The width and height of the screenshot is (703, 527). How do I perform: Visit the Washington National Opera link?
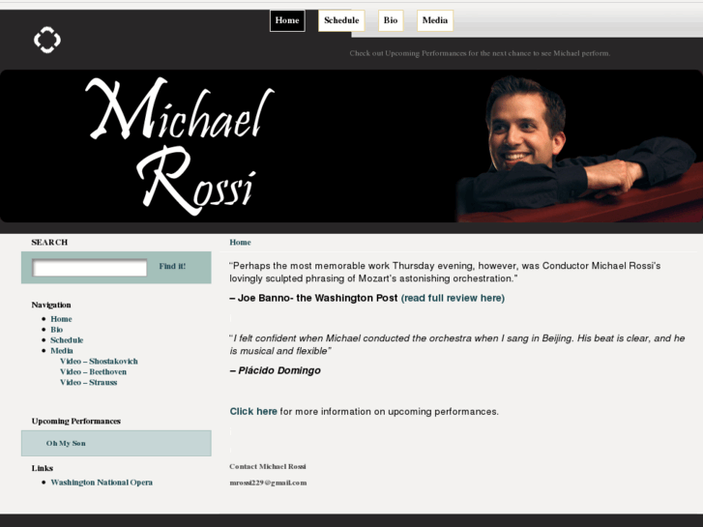click(102, 483)
